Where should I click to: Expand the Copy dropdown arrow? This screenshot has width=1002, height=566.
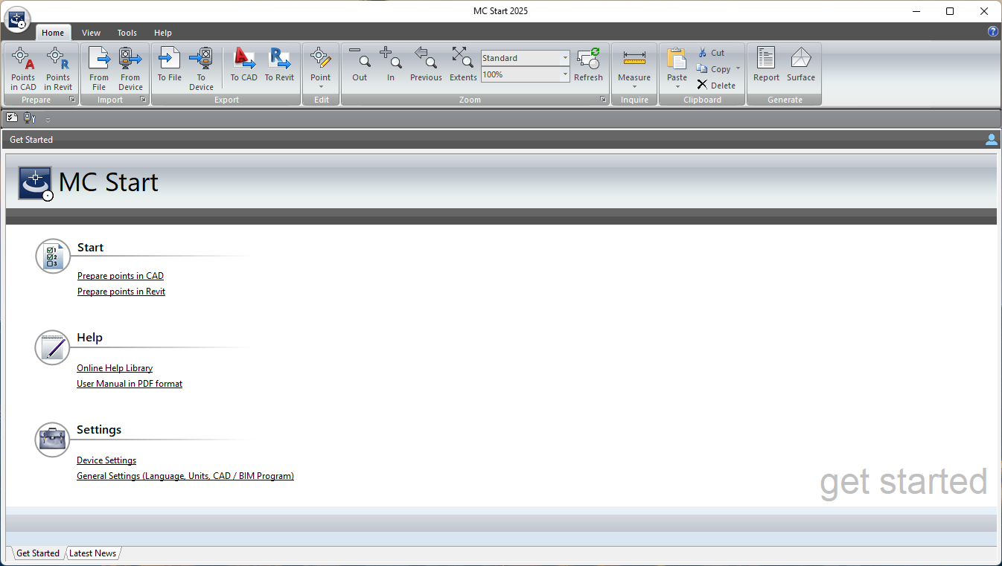click(x=738, y=69)
